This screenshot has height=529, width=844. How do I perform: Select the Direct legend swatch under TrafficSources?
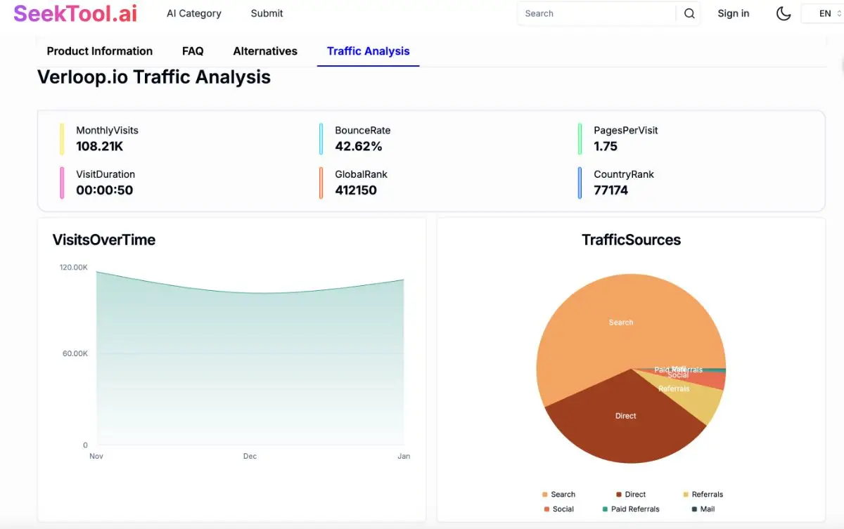618,494
